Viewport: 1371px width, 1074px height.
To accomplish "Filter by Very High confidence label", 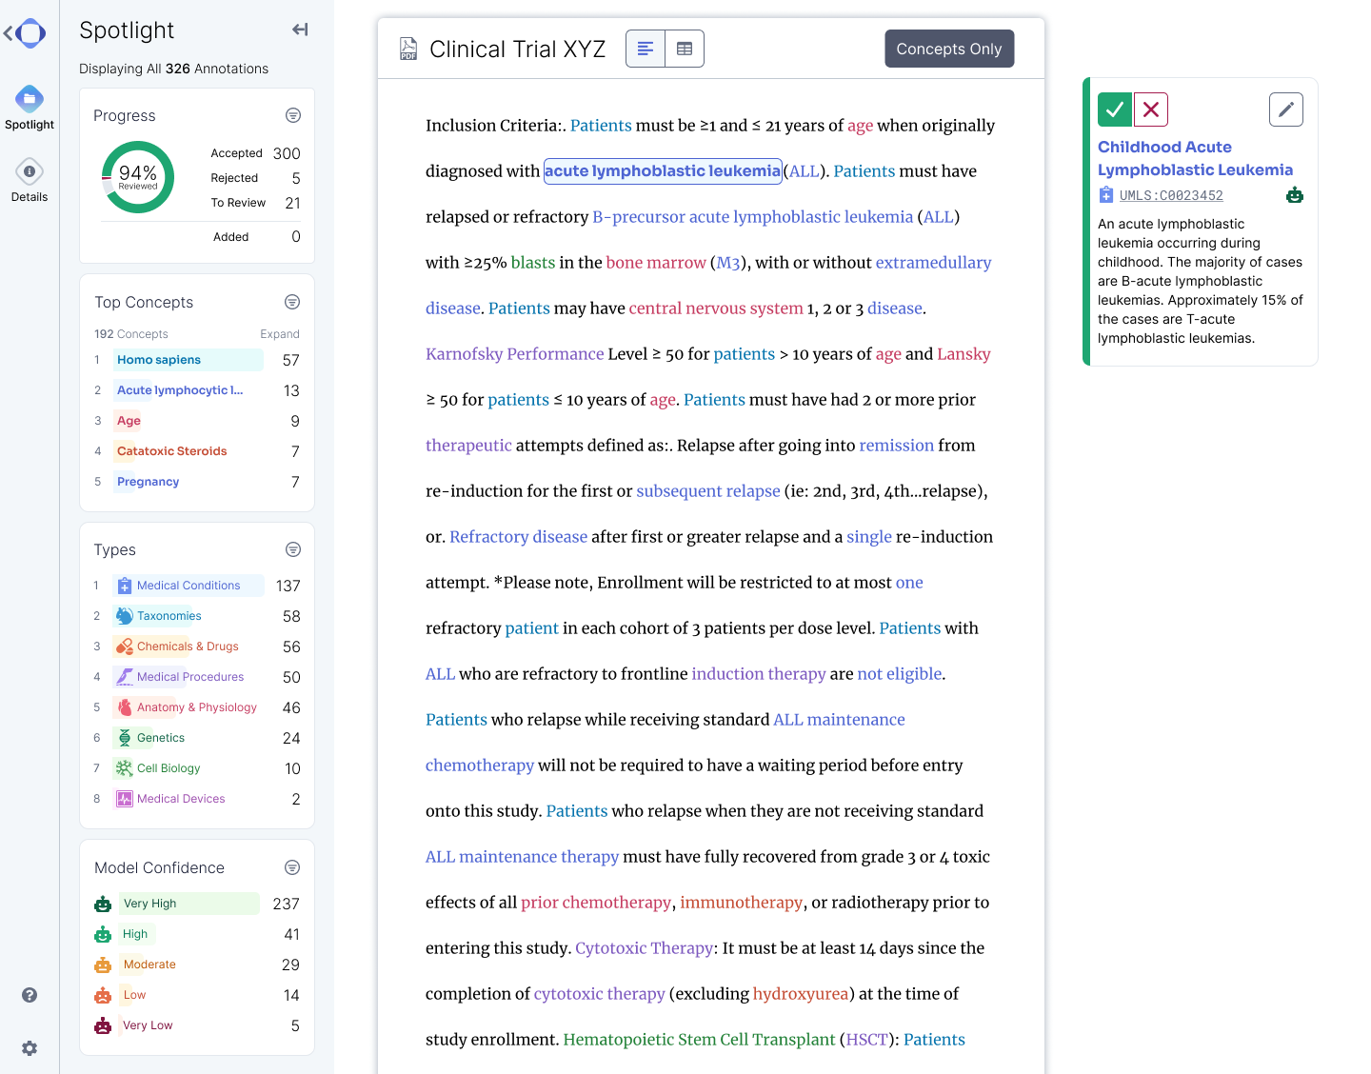I will coord(149,904).
